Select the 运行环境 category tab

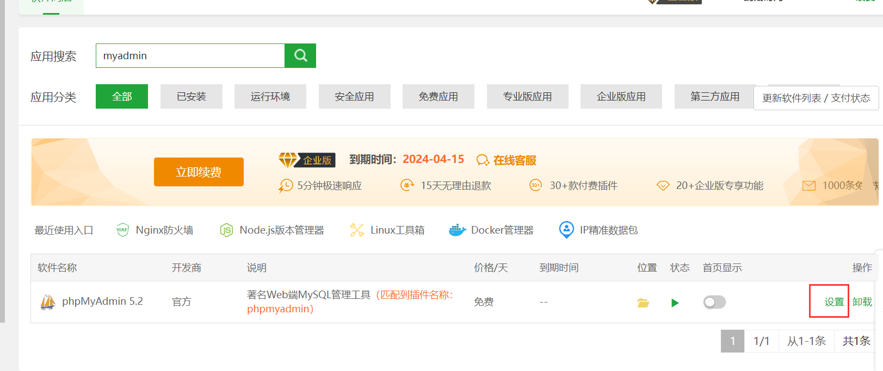coord(270,96)
